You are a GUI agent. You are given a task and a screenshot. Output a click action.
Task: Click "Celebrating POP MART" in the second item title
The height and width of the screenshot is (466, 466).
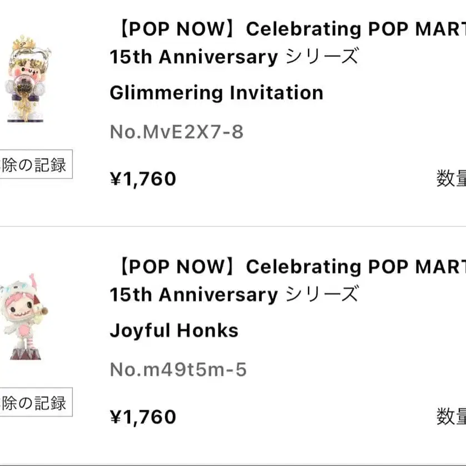[356, 267]
